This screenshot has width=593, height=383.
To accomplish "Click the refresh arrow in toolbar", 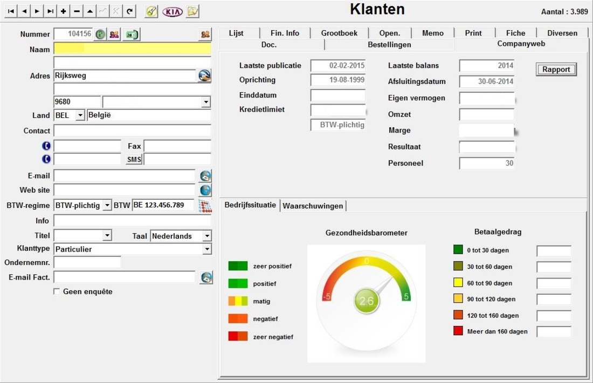I will pyautogui.click(x=129, y=11).
